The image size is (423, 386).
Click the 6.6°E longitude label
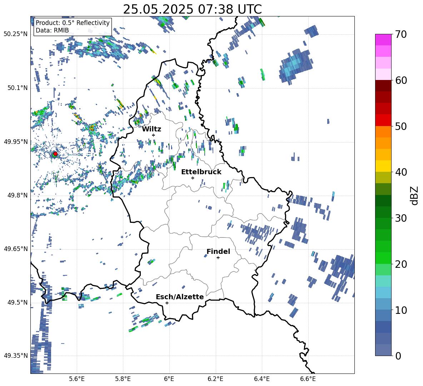pos(308,379)
